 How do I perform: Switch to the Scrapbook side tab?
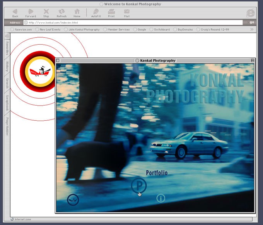tap(7, 102)
